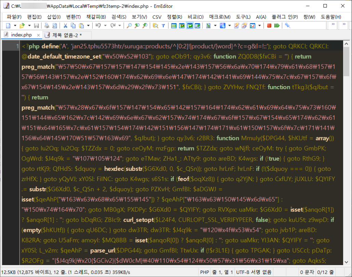The height and width of the screenshot is (277, 352).
Task: Open the 편집(E) menu
Action: [34, 17]
